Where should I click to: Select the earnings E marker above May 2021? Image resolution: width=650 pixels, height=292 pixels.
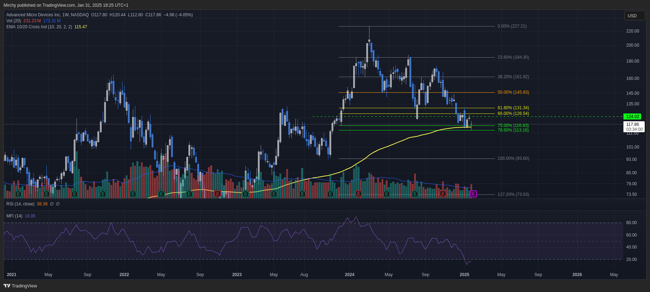[46, 194]
